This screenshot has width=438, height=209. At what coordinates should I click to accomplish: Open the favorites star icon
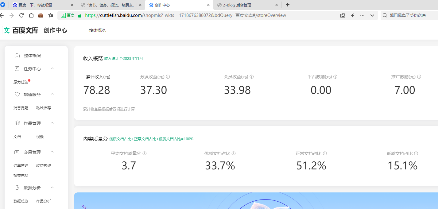coord(51,15)
